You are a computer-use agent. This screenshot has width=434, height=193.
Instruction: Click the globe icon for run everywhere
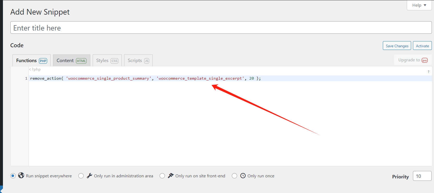pyautogui.click(x=21, y=175)
